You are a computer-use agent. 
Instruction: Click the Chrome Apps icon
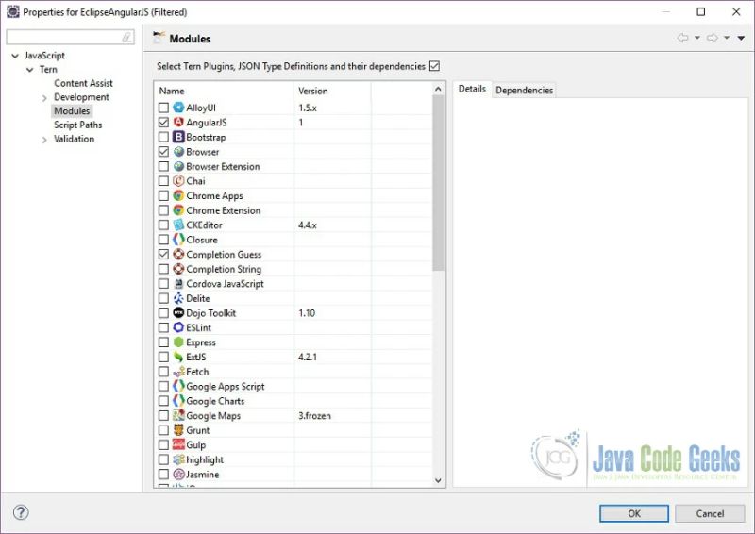(x=178, y=195)
